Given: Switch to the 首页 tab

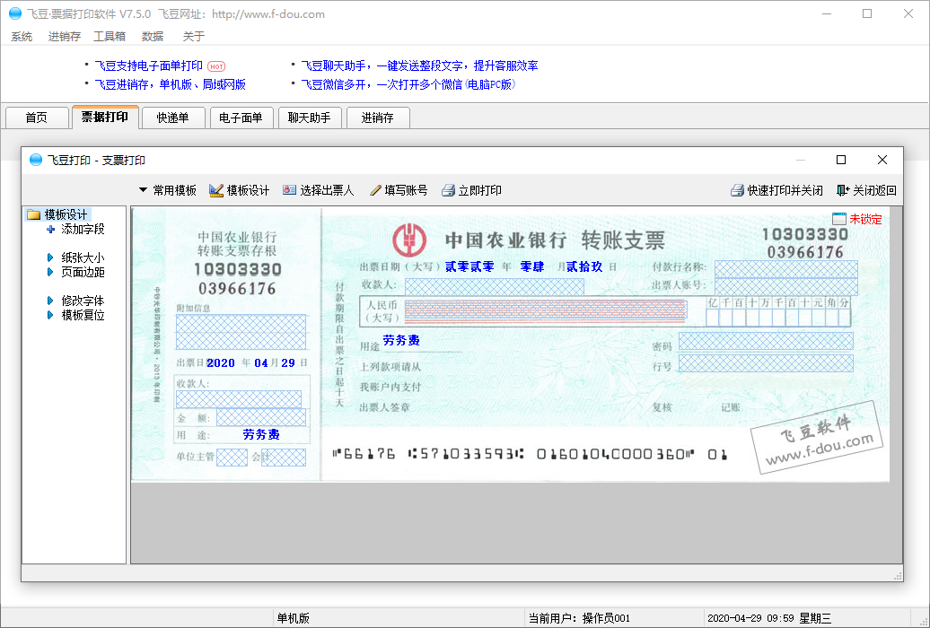Looking at the screenshot, I should coord(36,118).
